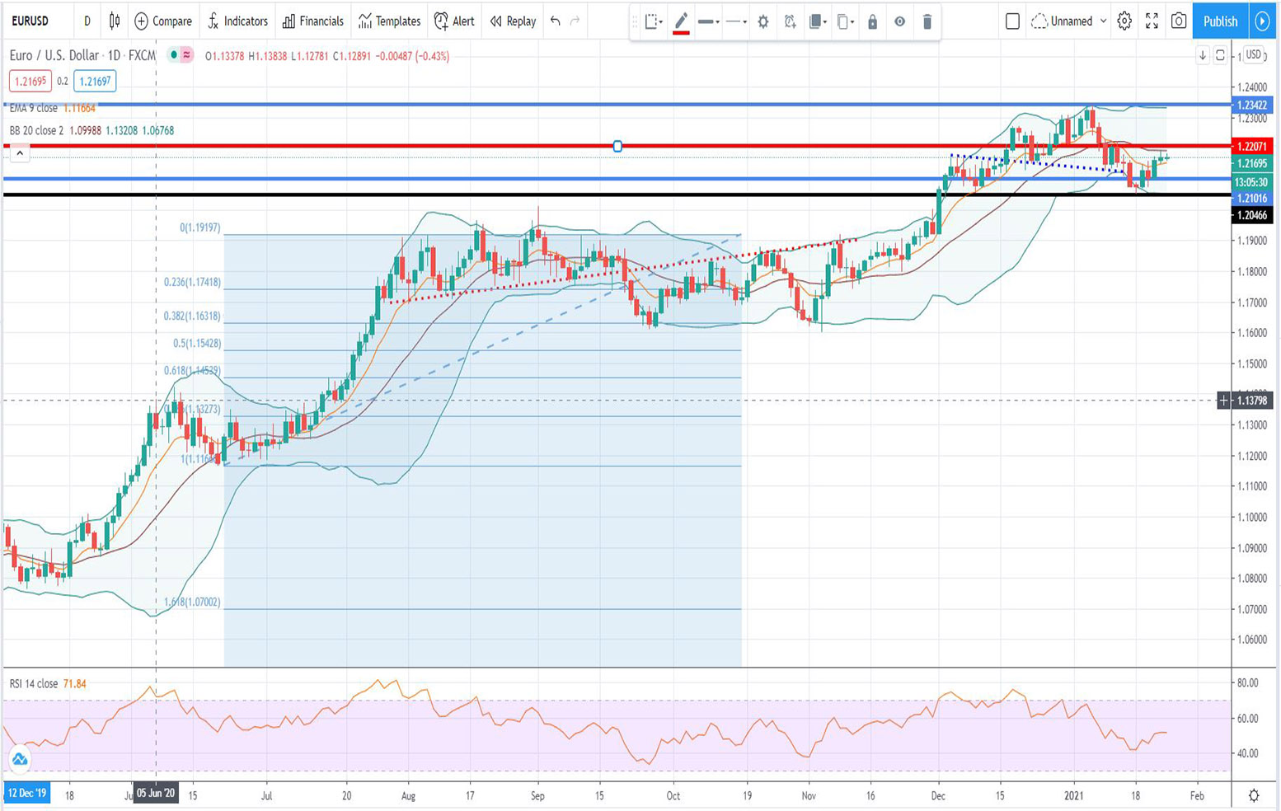Open the Financials menu
Image resolution: width=1281 pixels, height=811 pixels.
313,21
